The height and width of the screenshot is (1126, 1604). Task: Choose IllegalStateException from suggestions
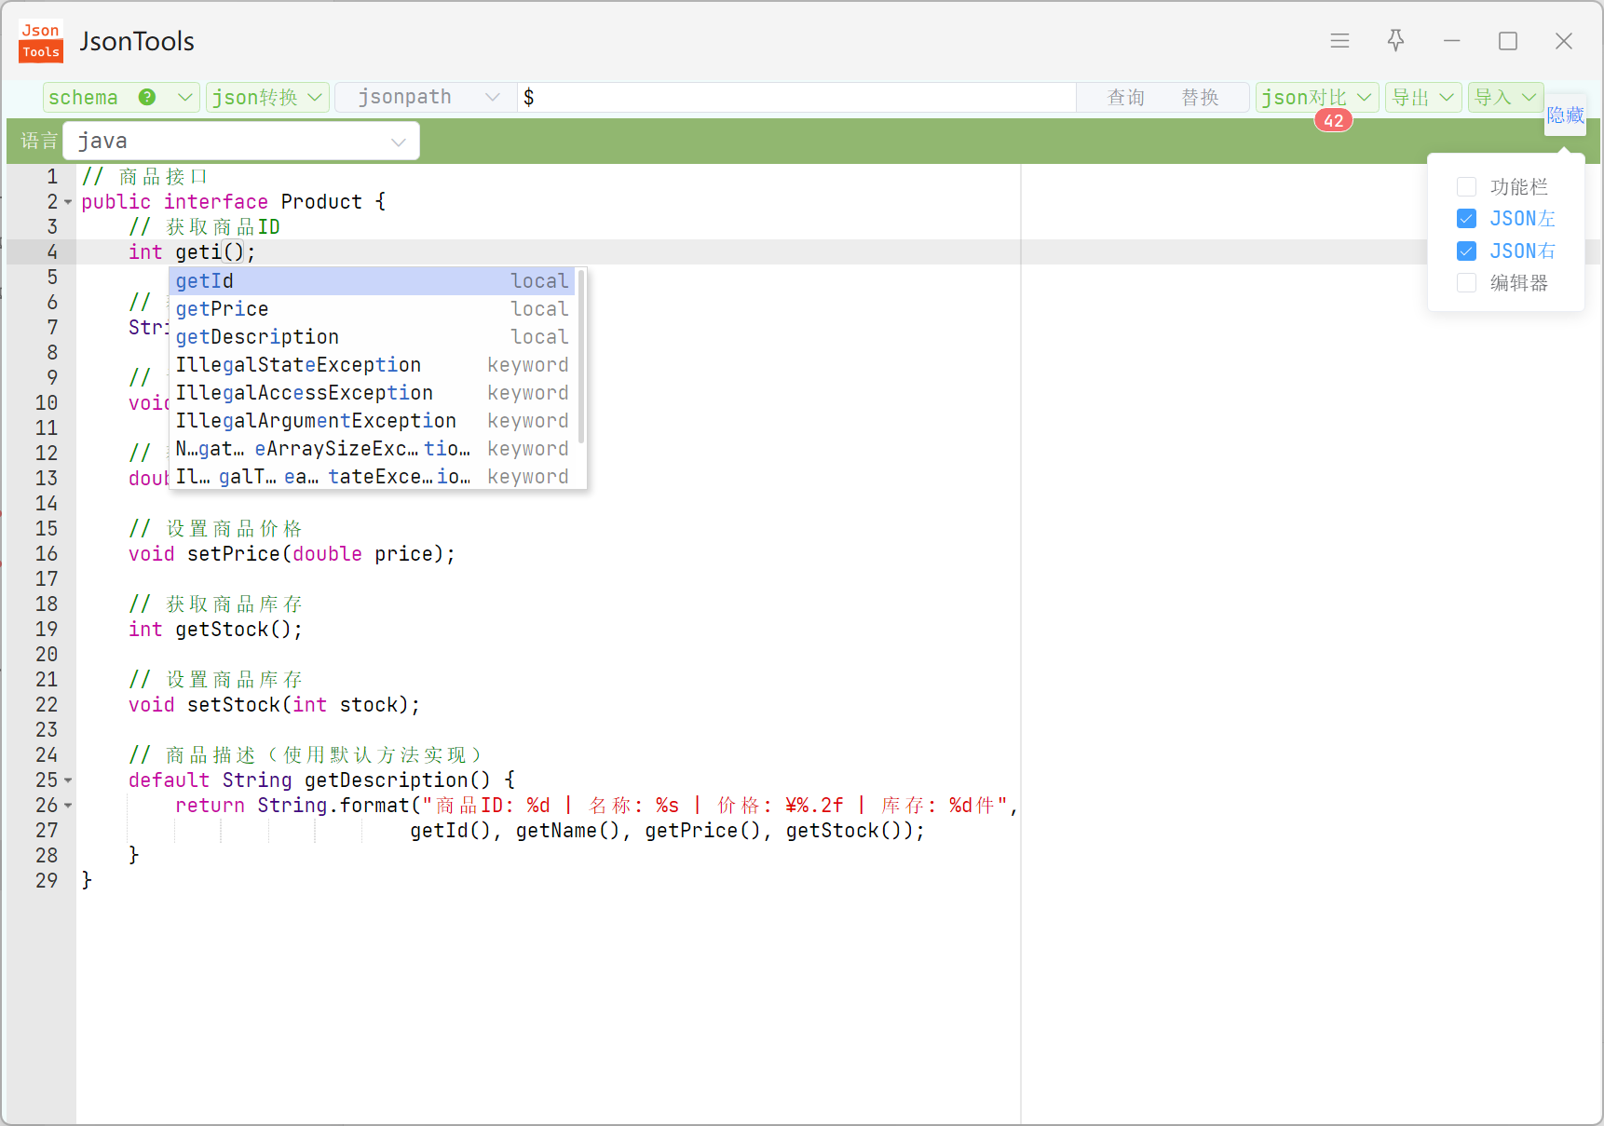coord(373,365)
